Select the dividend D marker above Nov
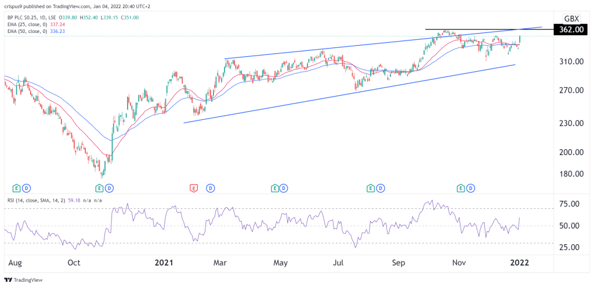The image size is (594, 287). tap(470, 187)
